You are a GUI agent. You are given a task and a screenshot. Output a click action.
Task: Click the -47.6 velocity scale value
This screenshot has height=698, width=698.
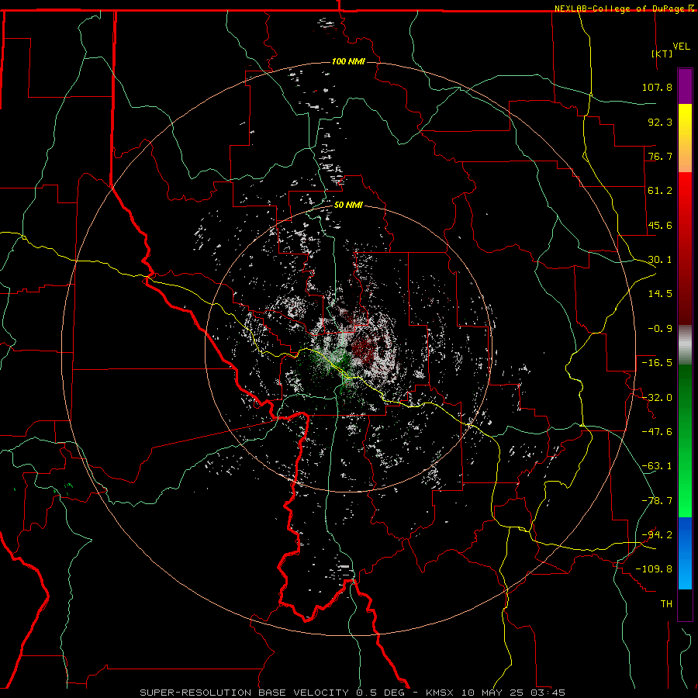coord(657,432)
